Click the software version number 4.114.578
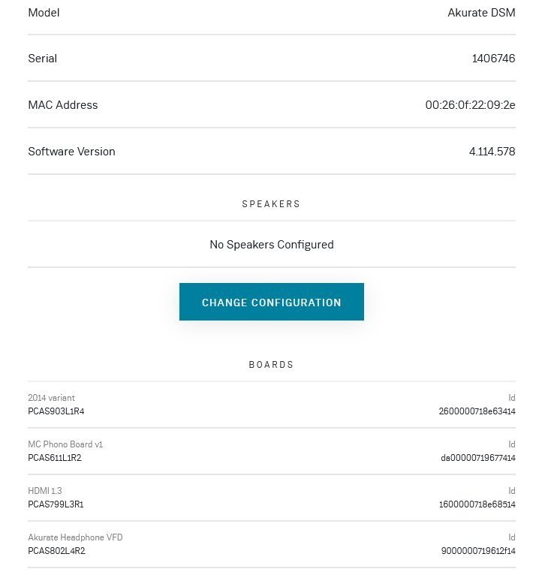This screenshot has height=581, width=548. pyautogui.click(x=492, y=152)
